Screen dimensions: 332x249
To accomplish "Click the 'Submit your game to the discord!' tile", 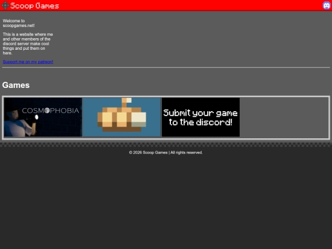I will tap(200, 117).
